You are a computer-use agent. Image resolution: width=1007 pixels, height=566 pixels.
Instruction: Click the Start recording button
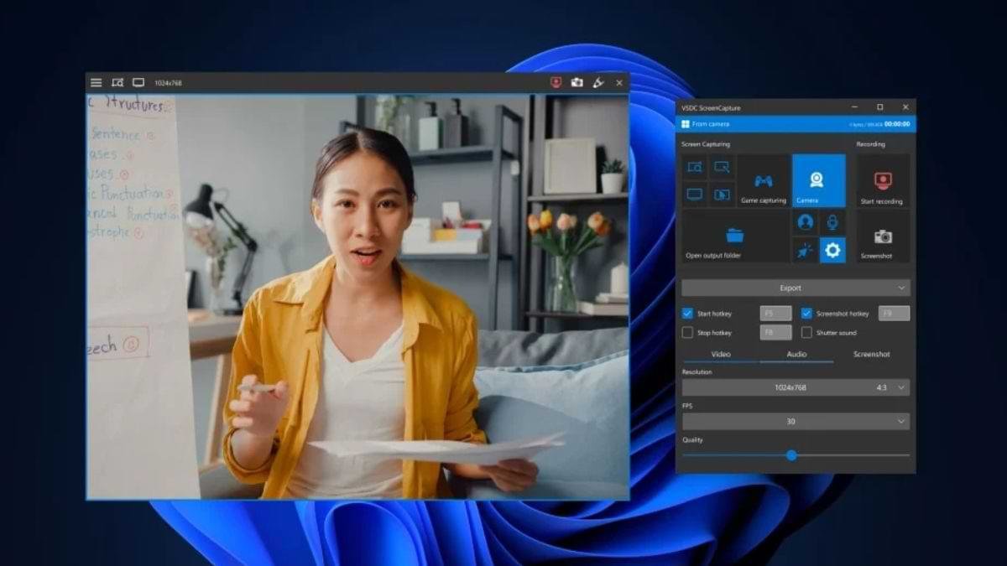tap(883, 181)
